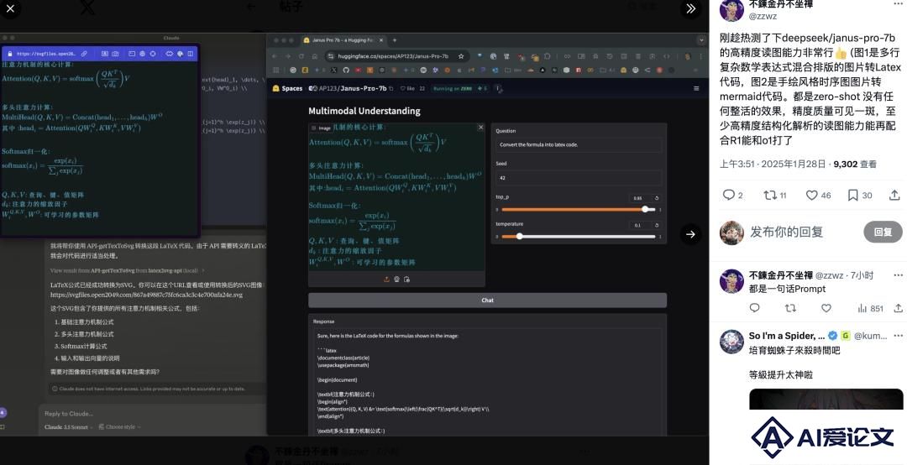Screen dimensions: 907x465
Task: Like the 都是一句话Prompt comment
Action: click(x=826, y=308)
